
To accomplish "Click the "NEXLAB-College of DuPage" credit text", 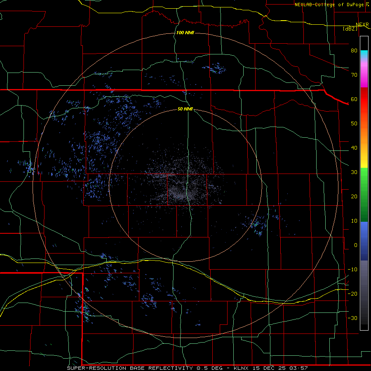I will (x=330, y=5).
